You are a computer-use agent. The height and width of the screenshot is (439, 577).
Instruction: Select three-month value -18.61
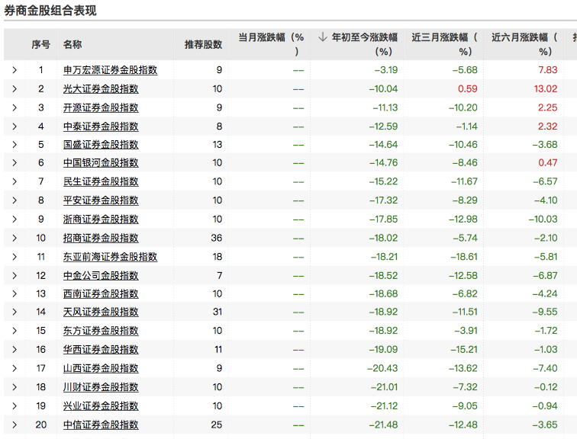[x=464, y=257]
